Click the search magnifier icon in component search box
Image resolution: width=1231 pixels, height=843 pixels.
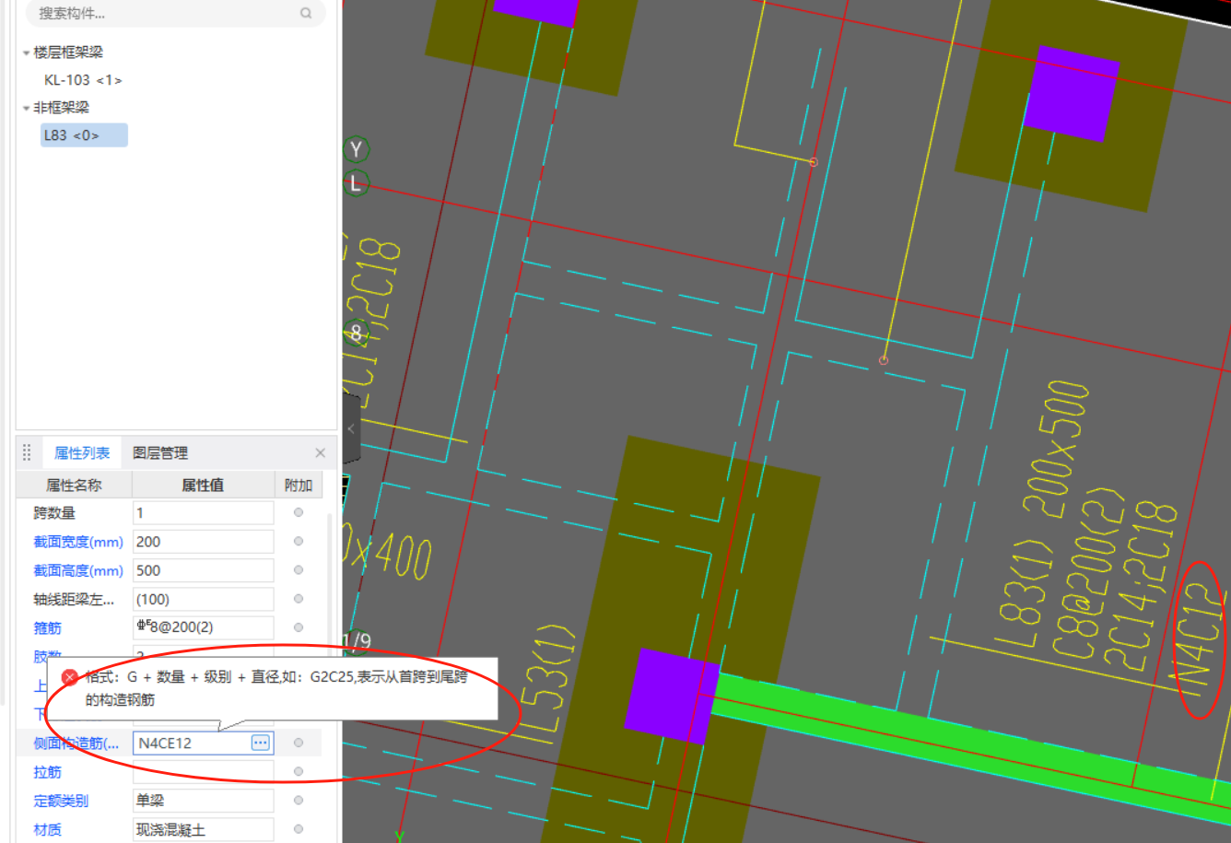tap(306, 13)
